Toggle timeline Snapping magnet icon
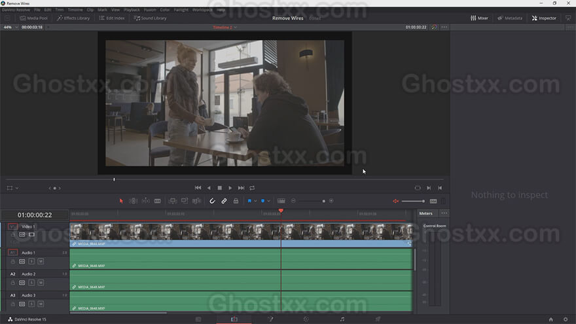Image resolution: width=576 pixels, height=324 pixels. [x=212, y=201]
